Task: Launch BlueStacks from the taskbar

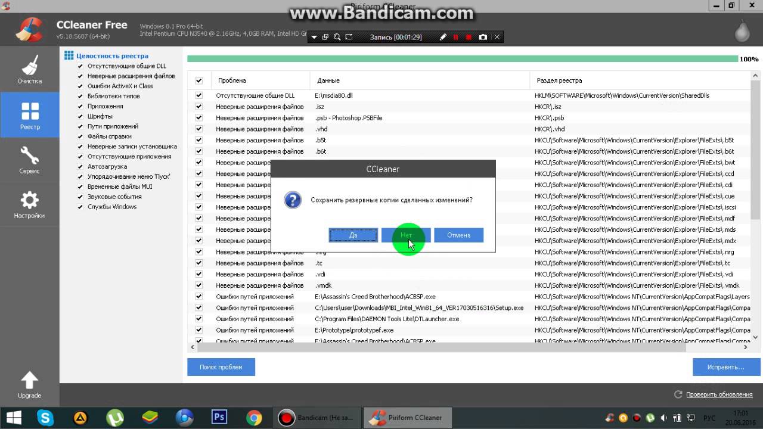Action: [x=150, y=418]
